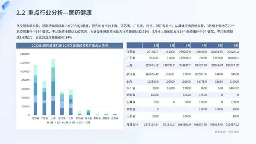Click the 1373194.34 total cell

151,125
